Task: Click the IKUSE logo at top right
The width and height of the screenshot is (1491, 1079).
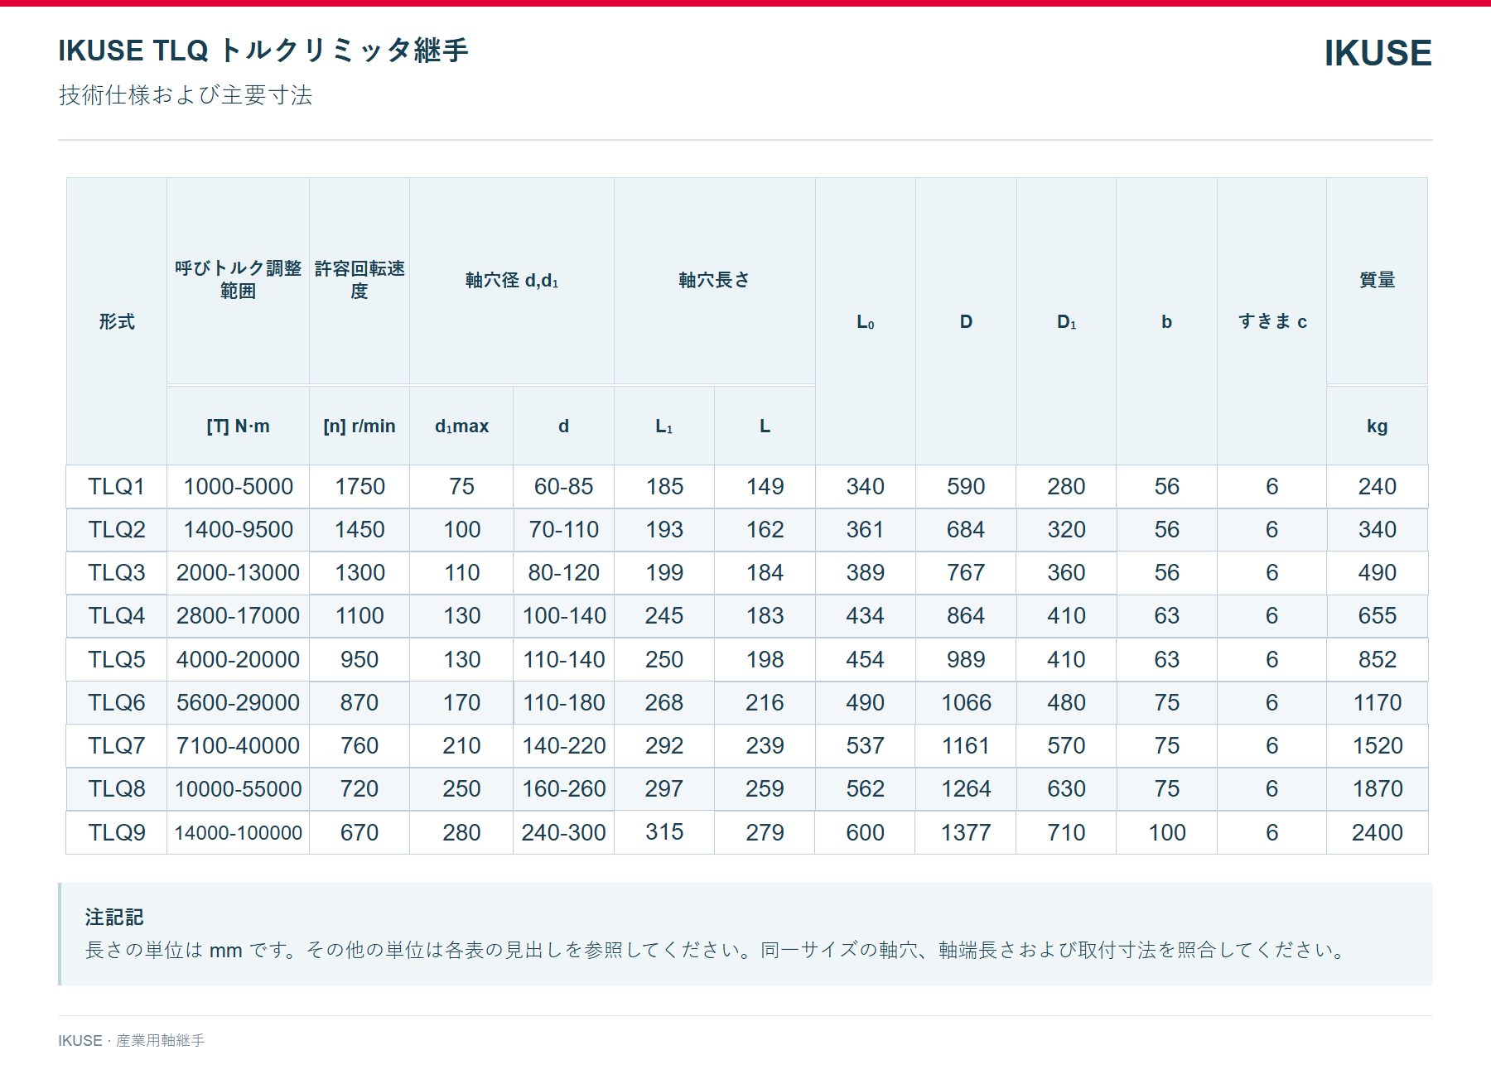Action: pos(1378,53)
